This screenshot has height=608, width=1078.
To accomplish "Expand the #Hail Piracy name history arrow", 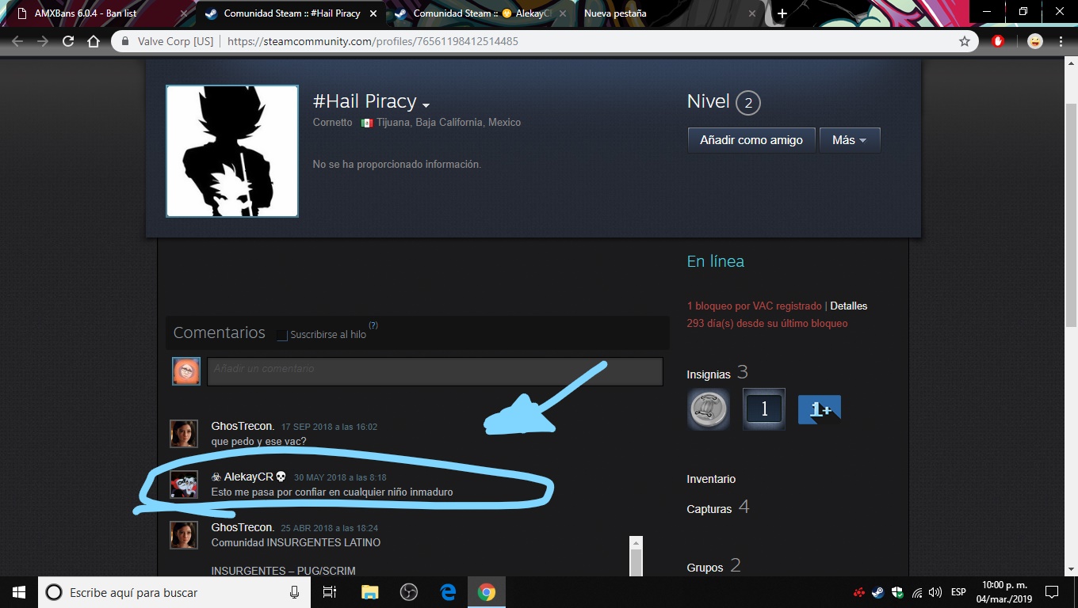I will 426,105.
